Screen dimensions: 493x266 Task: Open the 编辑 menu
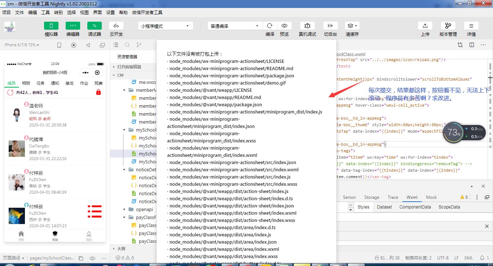(x=32, y=12)
